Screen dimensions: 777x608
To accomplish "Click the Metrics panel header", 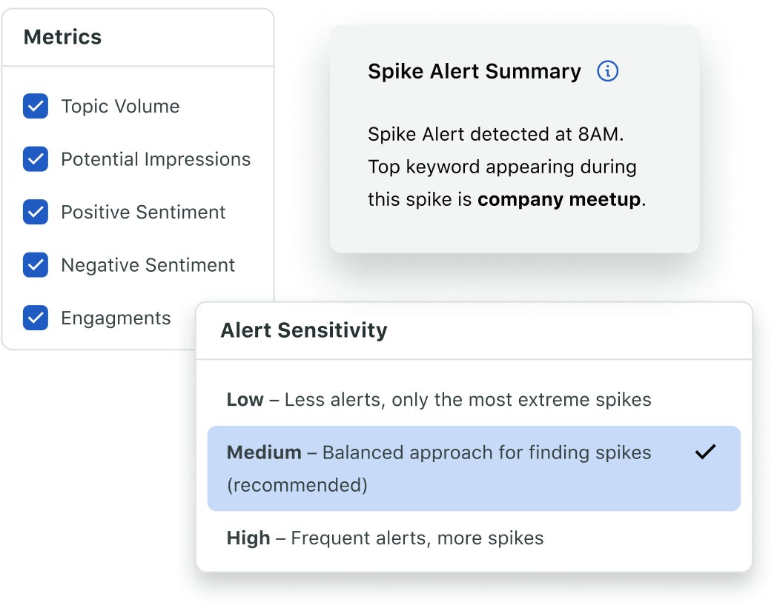I will click(x=63, y=36).
